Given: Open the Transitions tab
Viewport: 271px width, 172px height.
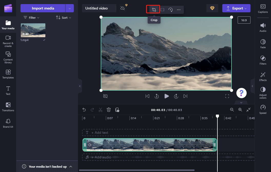Looking at the screenshot, I should coord(8,107).
